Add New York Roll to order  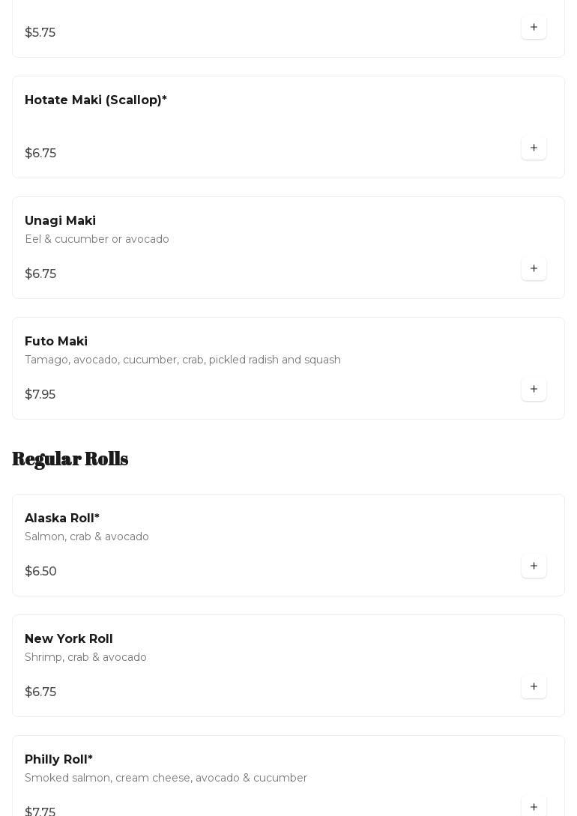[x=534, y=687]
